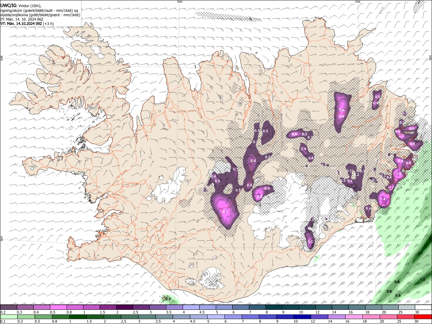
Task: Pick the bottom-row blue swatch labeled 7
Action: tap(250, 317)
